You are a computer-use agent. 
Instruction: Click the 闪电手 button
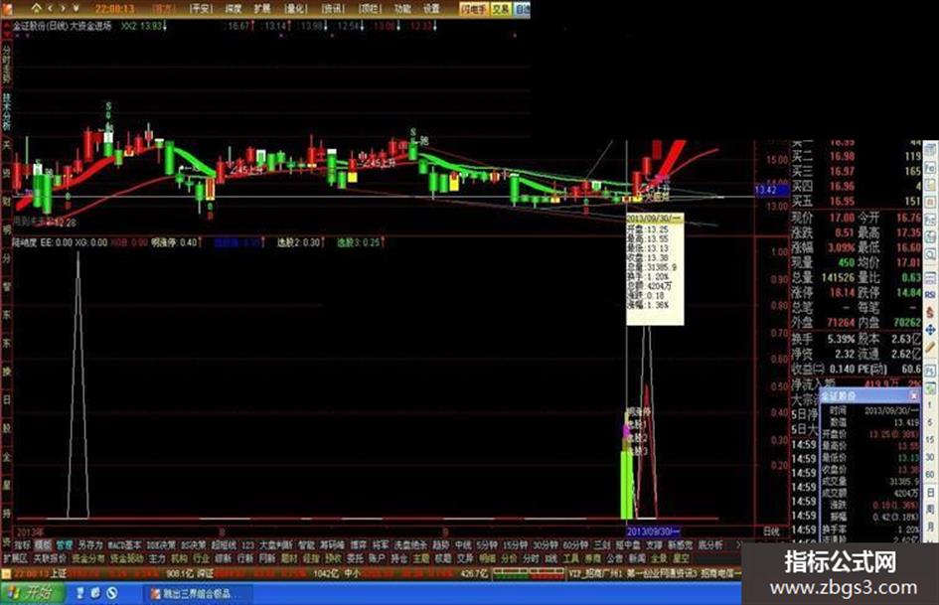click(x=474, y=9)
